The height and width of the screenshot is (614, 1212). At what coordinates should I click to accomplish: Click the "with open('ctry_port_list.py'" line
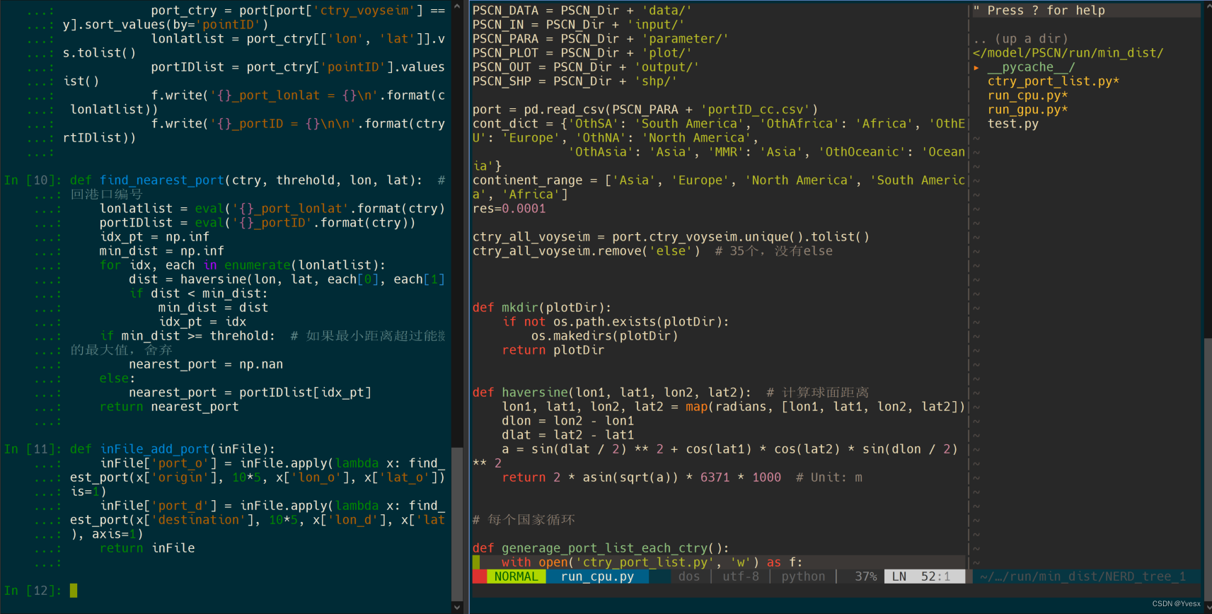652,562
